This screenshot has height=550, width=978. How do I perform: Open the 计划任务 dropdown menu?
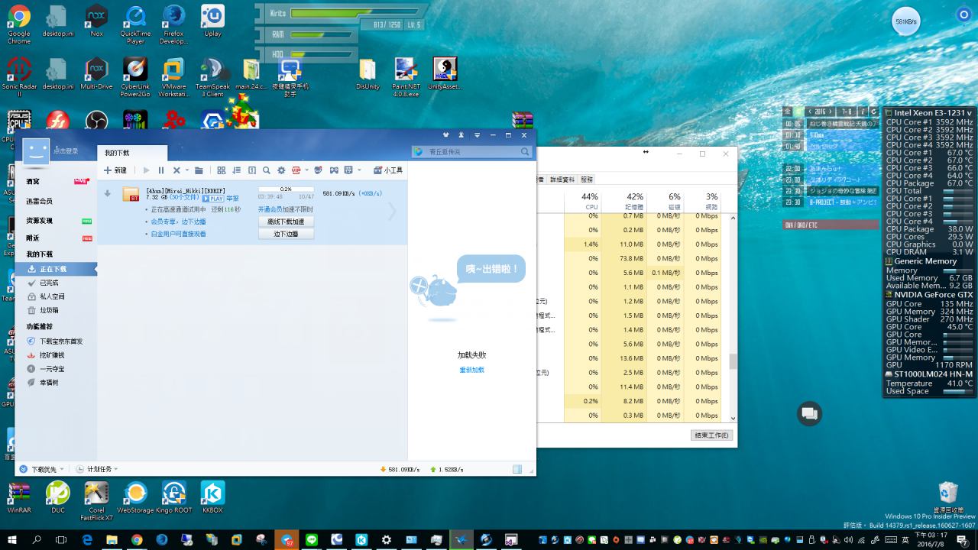[x=102, y=469]
